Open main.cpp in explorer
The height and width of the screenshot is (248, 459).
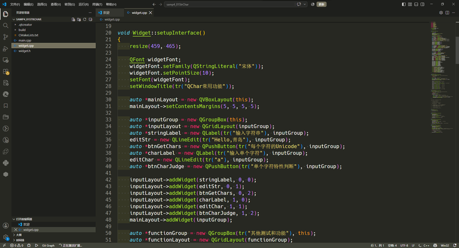pos(53,40)
